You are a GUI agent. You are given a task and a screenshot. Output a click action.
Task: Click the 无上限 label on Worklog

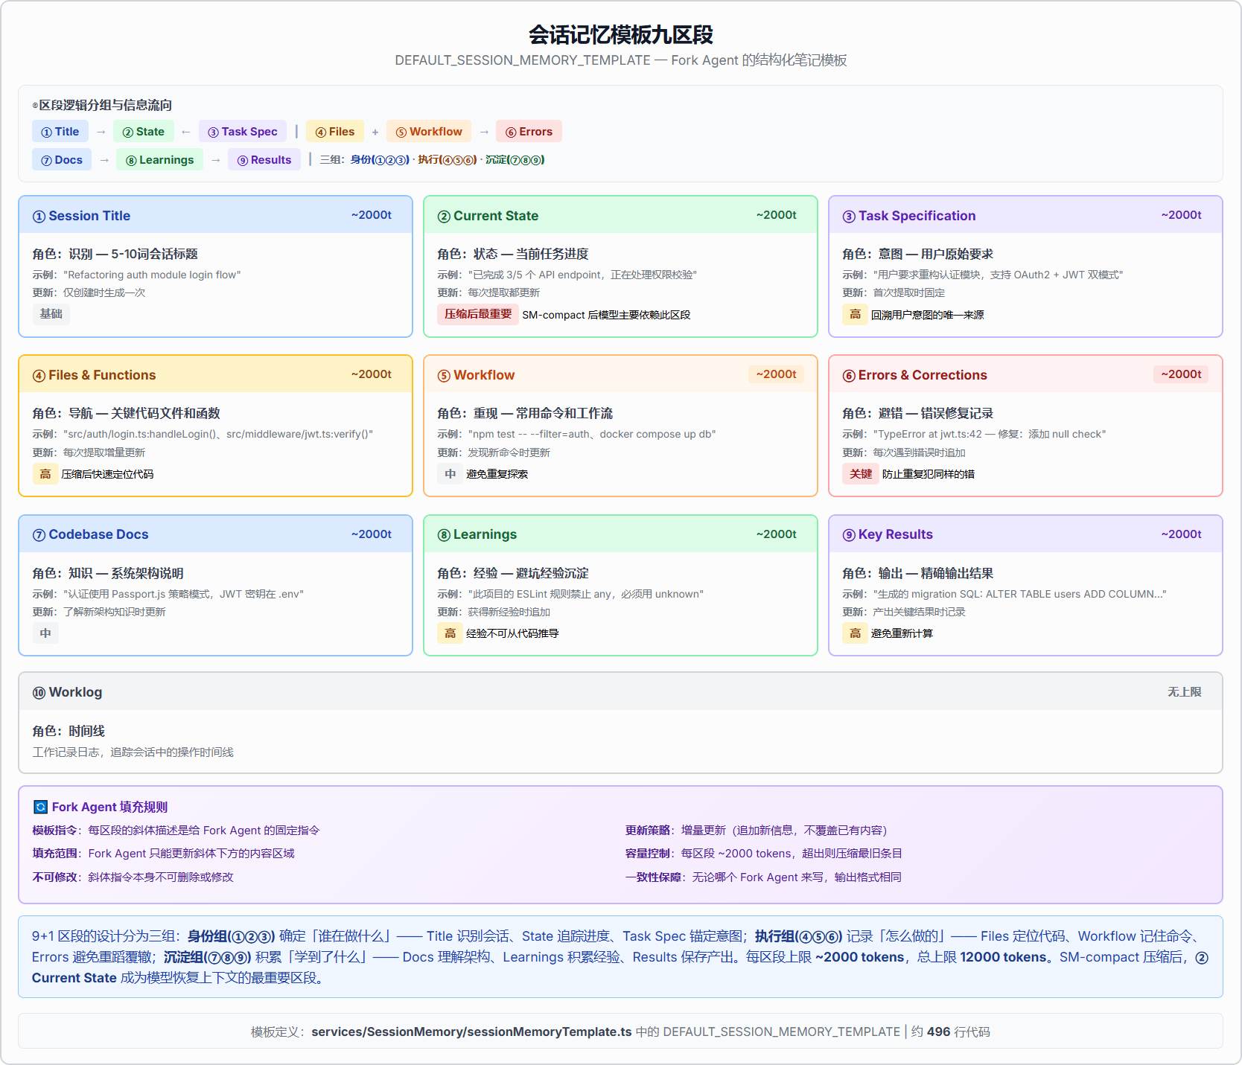[1185, 692]
